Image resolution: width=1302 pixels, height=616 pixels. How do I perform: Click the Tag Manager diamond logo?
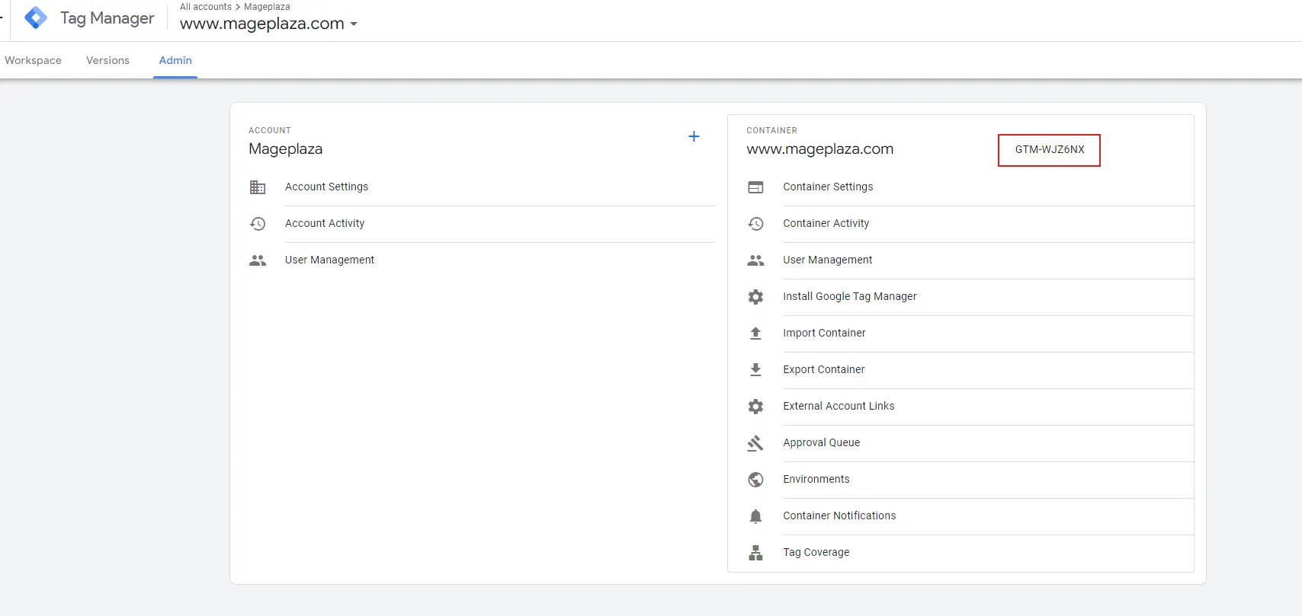tap(36, 18)
